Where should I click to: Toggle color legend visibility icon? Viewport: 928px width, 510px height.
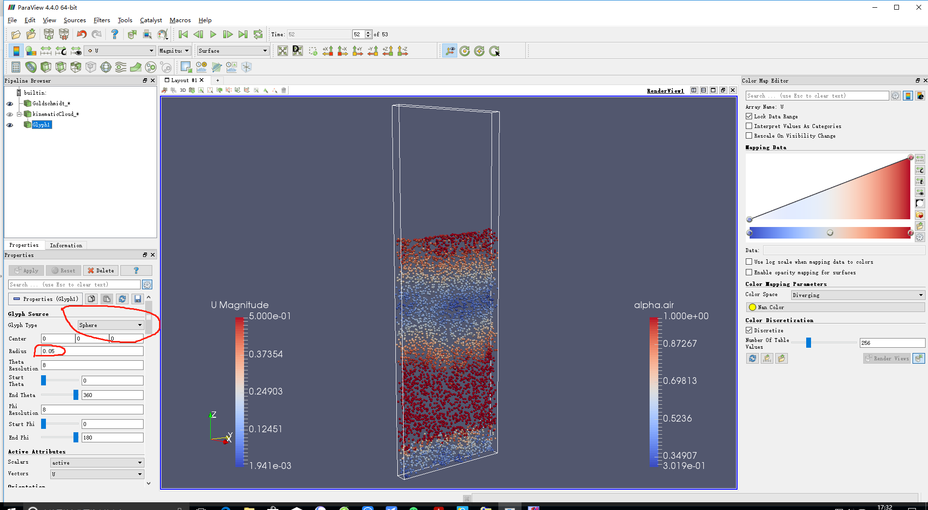pyautogui.click(x=16, y=51)
